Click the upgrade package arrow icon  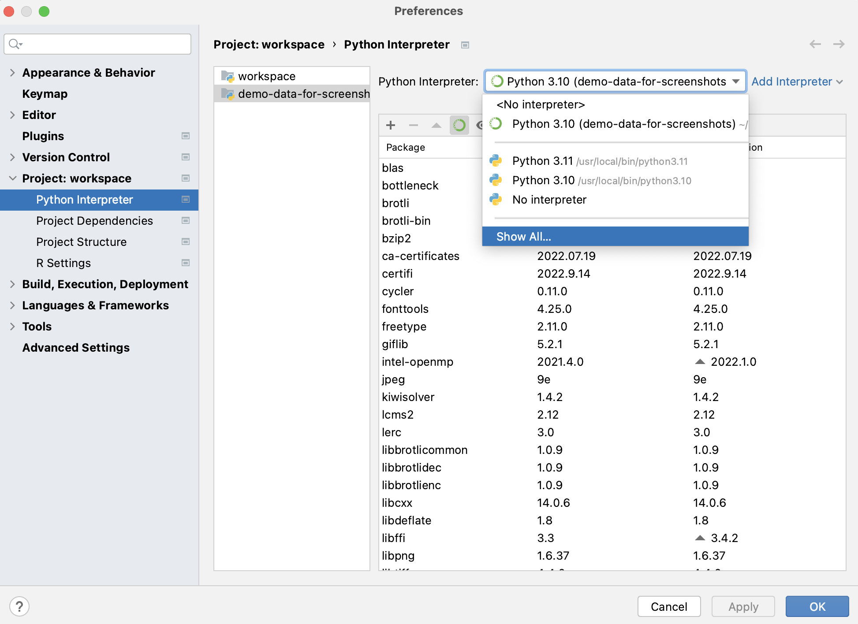(436, 125)
